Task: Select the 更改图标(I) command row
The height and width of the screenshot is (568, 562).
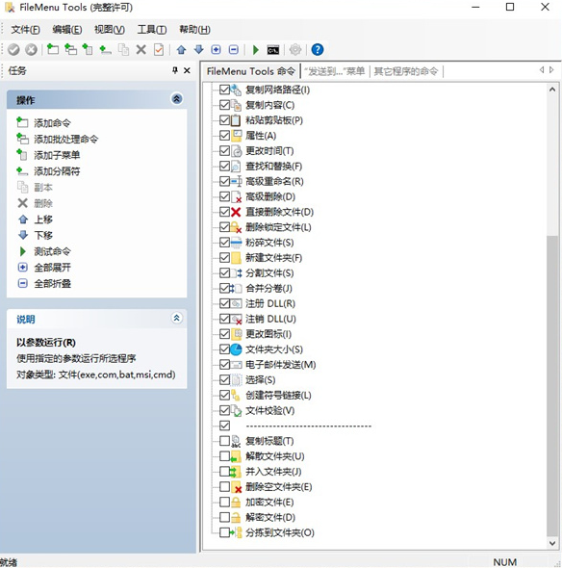Action: click(x=268, y=334)
